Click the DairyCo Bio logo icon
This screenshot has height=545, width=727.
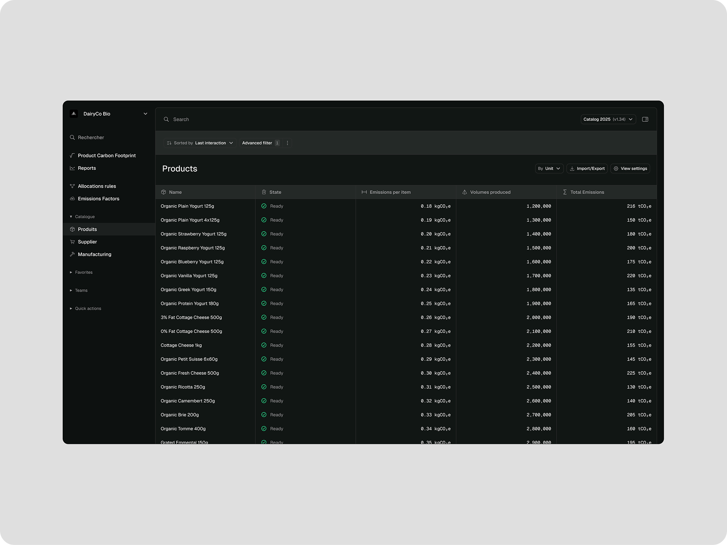[x=74, y=114]
